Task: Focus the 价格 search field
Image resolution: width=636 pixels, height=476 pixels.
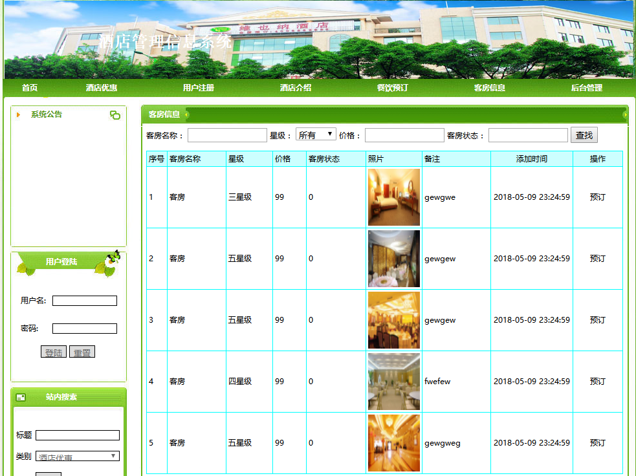Action: (404, 135)
